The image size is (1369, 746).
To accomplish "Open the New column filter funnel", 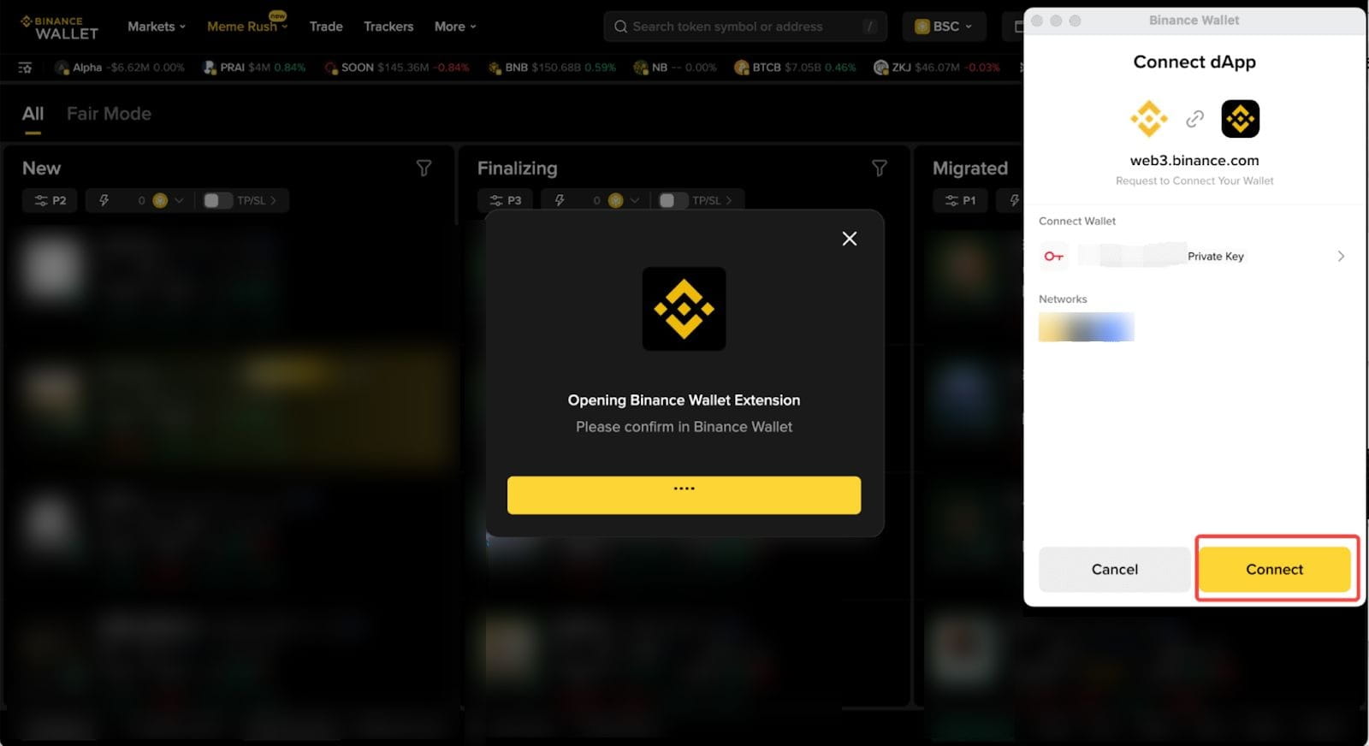I will (424, 168).
